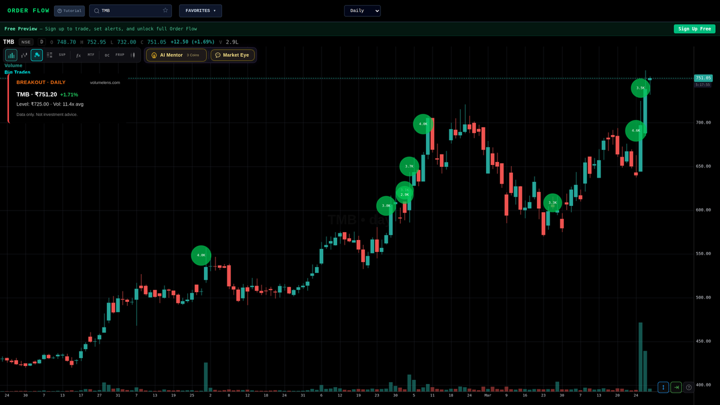Activate the FRVP fixed range volume profile
The image size is (720, 405).
coord(119,55)
